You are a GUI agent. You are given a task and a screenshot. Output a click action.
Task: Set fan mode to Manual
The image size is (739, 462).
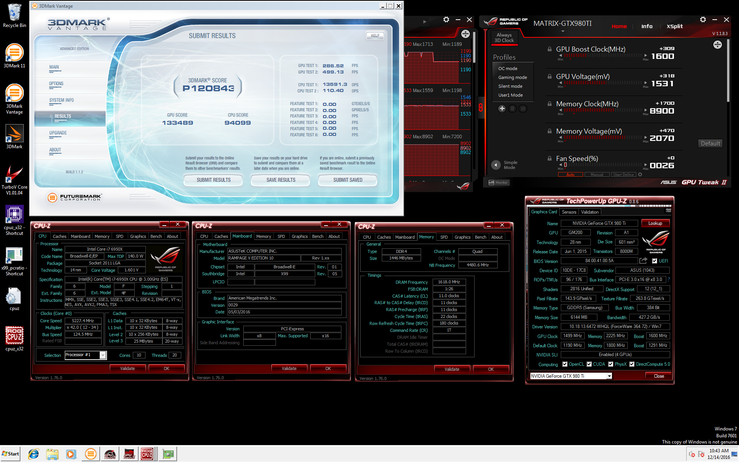[597, 174]
